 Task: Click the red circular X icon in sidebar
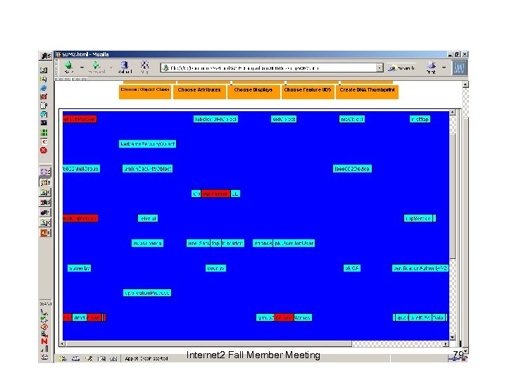coord(44,151)
